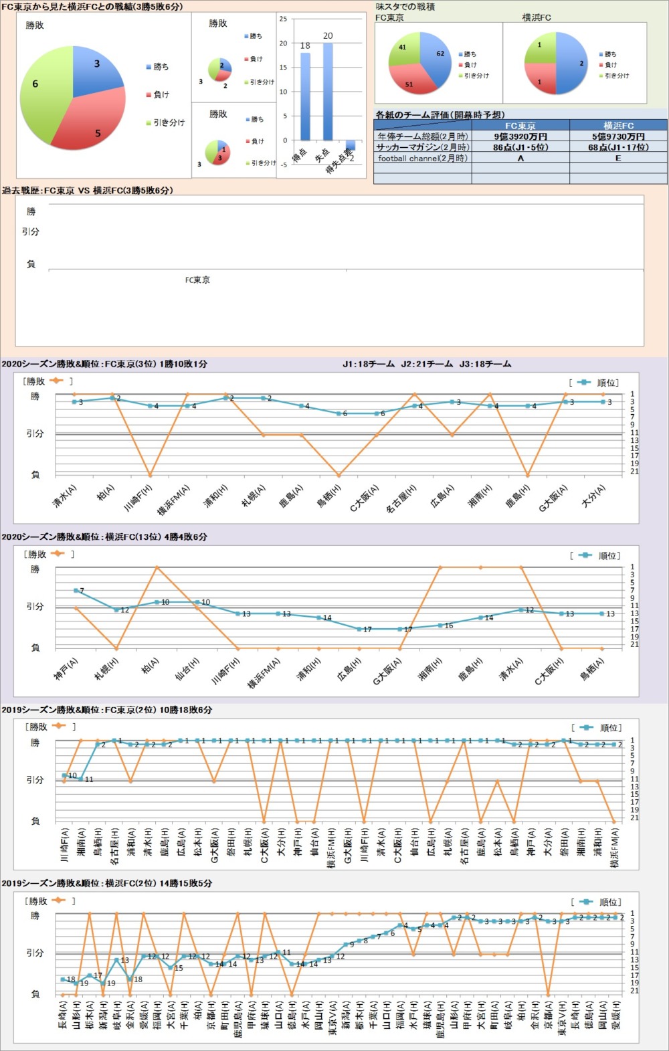Click '東京V(H)' label in 2019 横浜FC chart
Screen dimensions: 669x1051
coord(563,1018)
